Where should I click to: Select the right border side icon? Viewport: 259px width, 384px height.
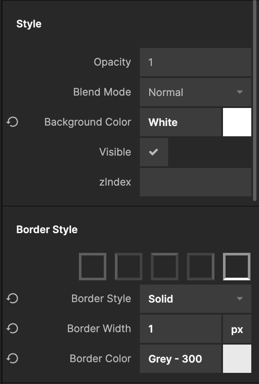point(201,267)
